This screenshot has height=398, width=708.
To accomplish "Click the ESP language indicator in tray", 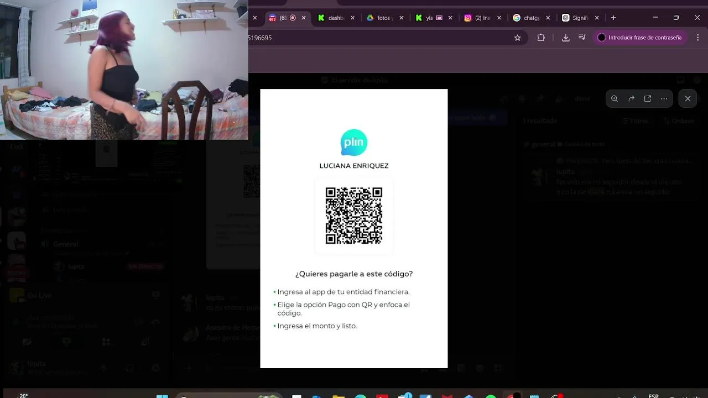I will (x=653, y=395).
